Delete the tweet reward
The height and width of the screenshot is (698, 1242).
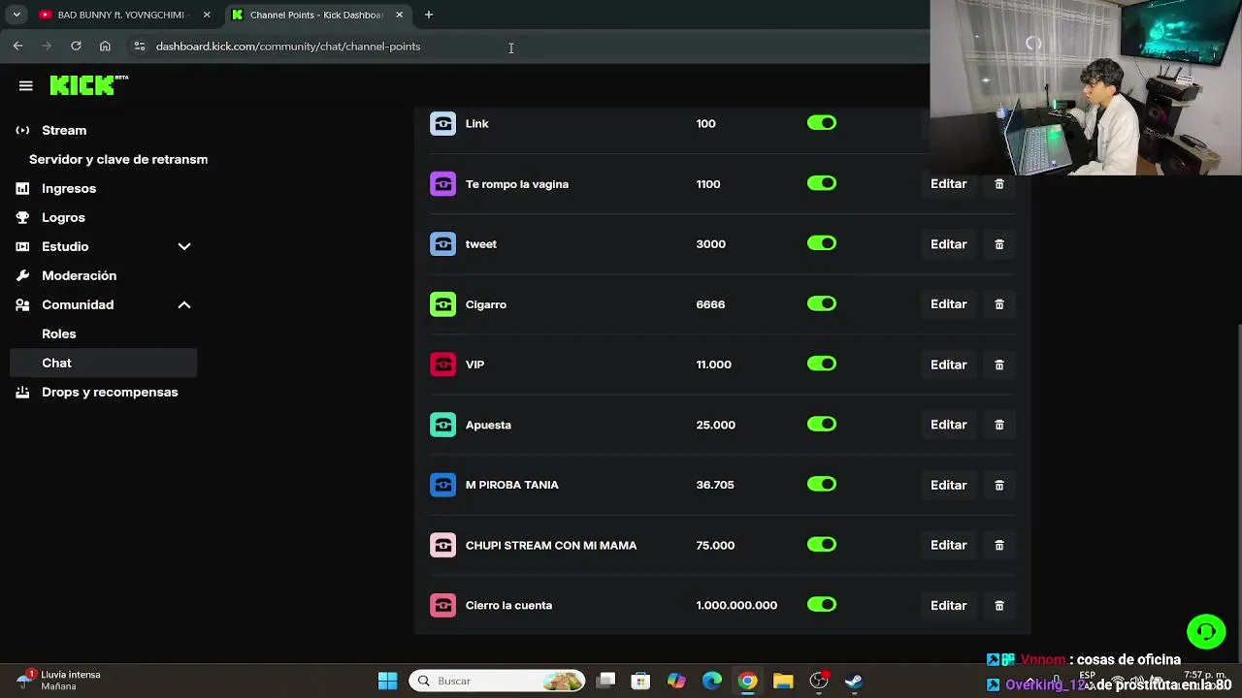pos(998,244)
